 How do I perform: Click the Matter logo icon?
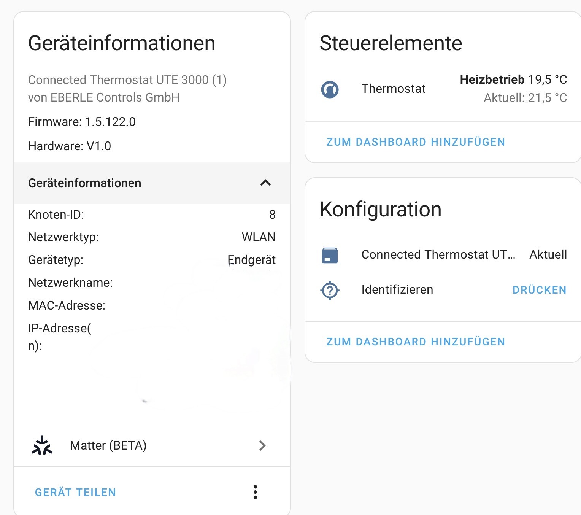click(x=42, y=445)
